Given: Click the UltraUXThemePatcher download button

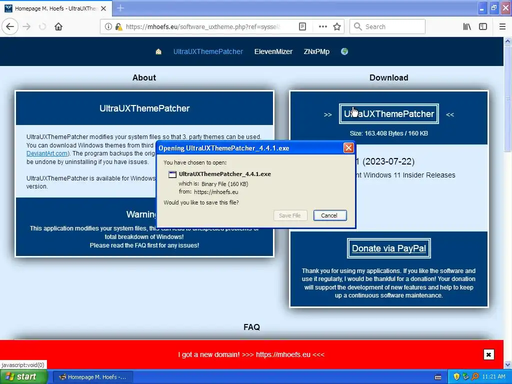Looking at the screenshot, I should pyautogui.click(x=389, y=113).
